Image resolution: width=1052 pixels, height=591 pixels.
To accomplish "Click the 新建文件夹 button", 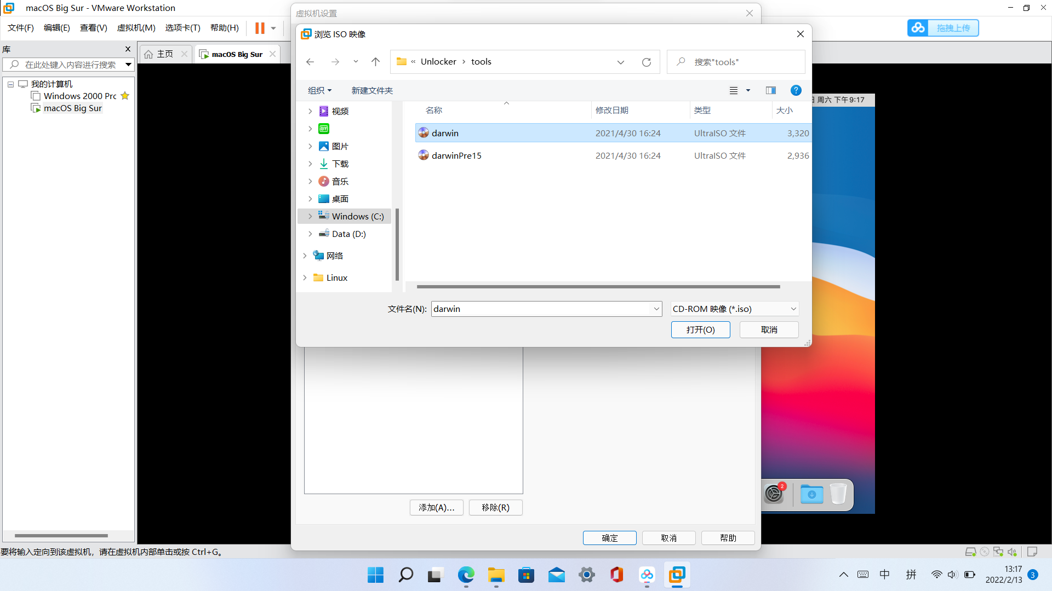I will (372, 90).
